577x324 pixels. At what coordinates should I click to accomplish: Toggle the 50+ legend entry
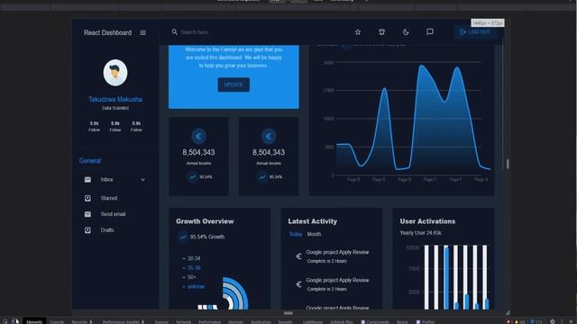[189, 277]
